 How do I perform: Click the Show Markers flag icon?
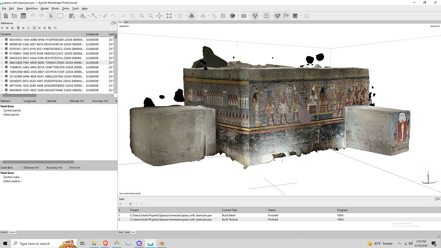point(286,16)
